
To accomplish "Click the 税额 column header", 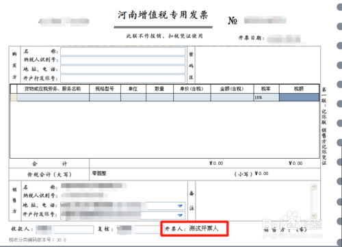I will (299, 89).
